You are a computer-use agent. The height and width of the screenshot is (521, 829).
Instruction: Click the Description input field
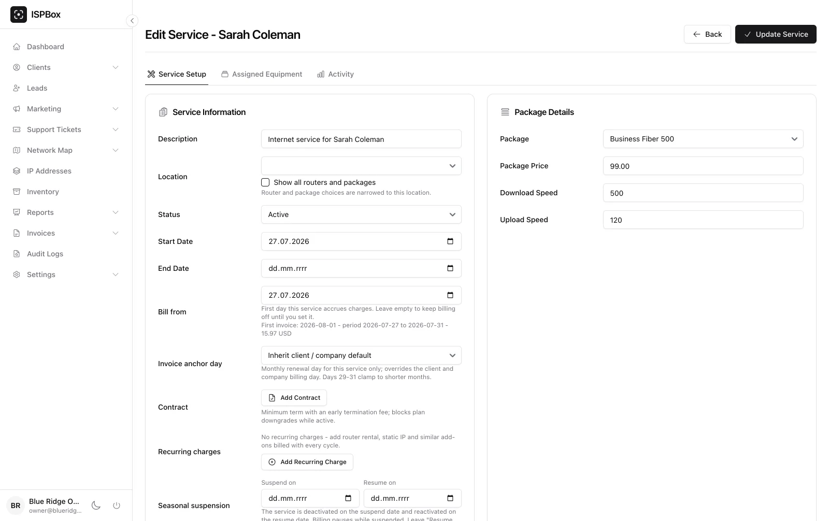(x=361, y=139)
